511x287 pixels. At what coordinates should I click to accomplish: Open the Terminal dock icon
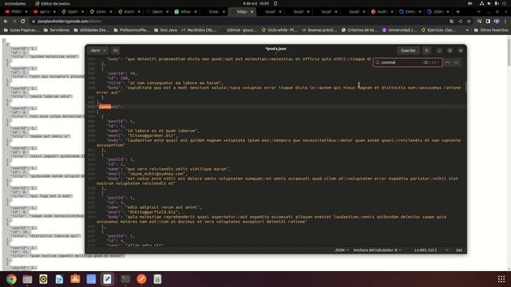[x=125, y=279]
